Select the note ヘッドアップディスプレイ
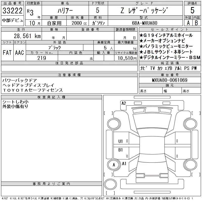The image size is (202, 202). 29,85
